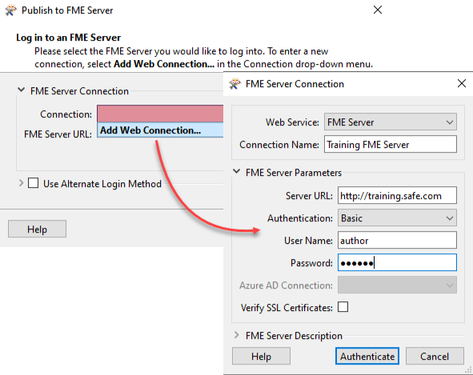Image resolution: width=473 pixels, height=375 pixels.
Task: Expand the FME Server Description section
Action: tap(237, 335)
